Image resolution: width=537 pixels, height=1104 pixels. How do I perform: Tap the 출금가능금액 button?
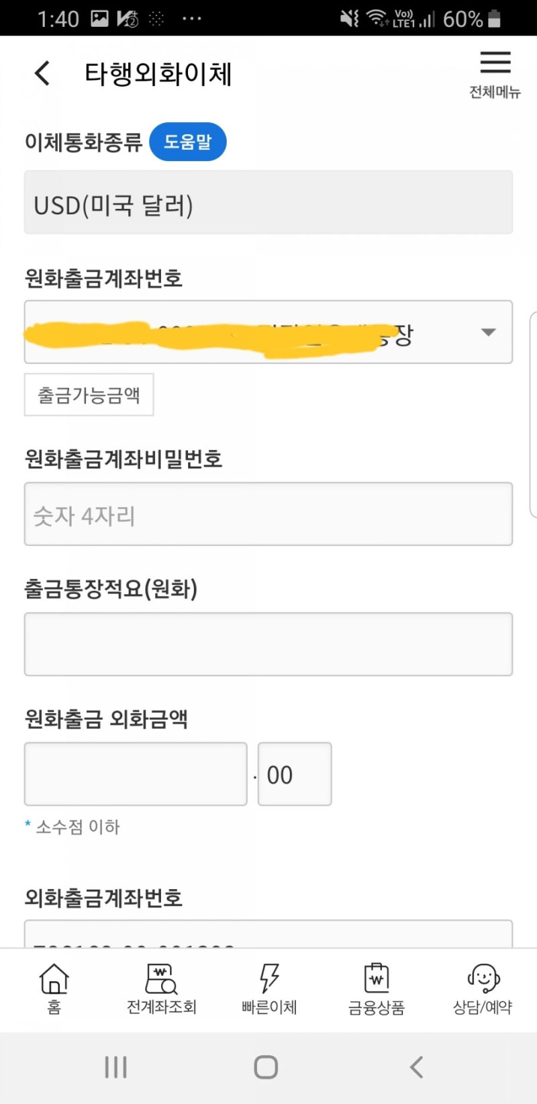click(89, 395)
